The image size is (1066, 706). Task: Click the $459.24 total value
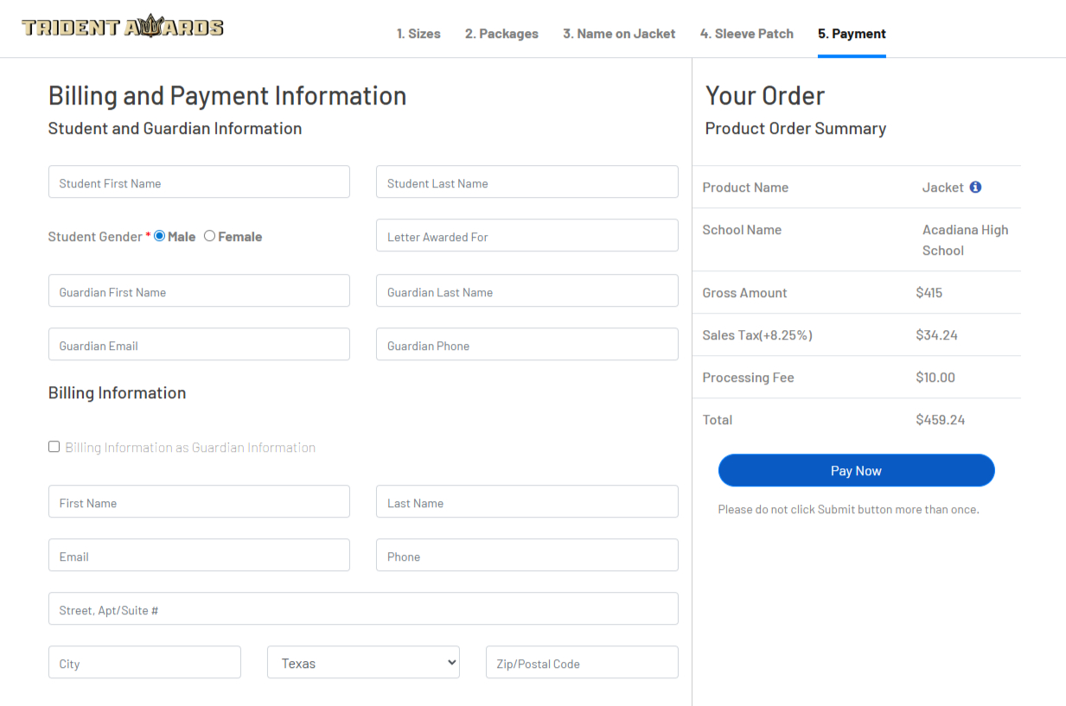click(x=941, y=420)
